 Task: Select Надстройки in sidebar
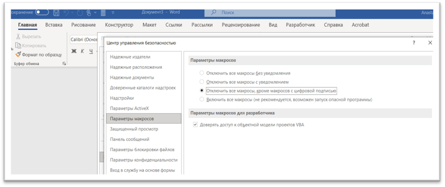[x=144, y=98]
